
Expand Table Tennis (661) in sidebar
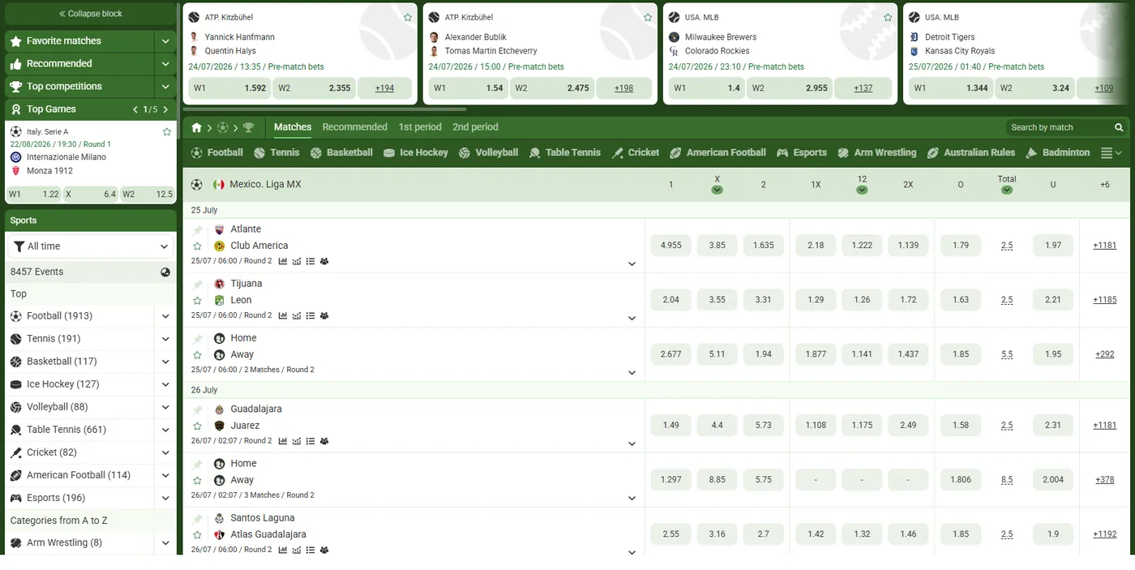(165, 430)
